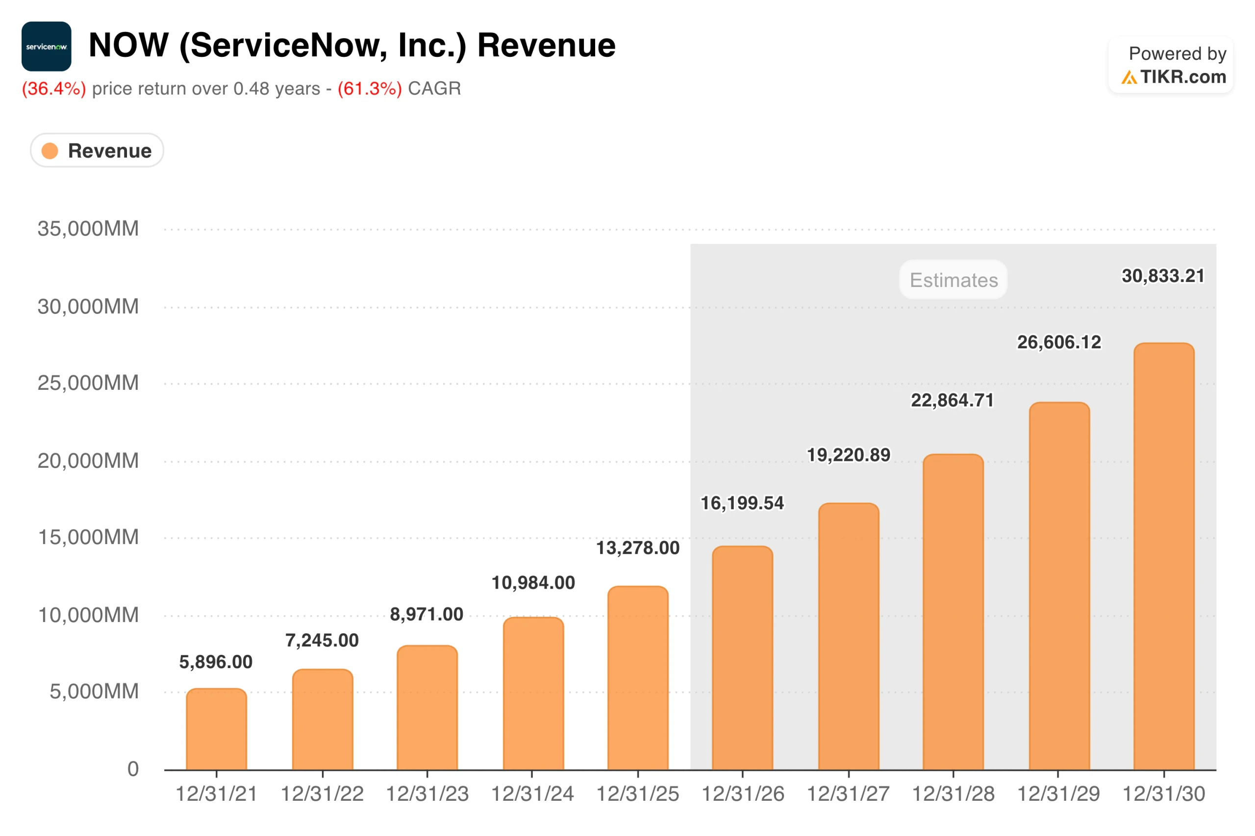The image size is (1255, 836).
Task: Click the 30,833.21 data label
Action: [1164, 276]
